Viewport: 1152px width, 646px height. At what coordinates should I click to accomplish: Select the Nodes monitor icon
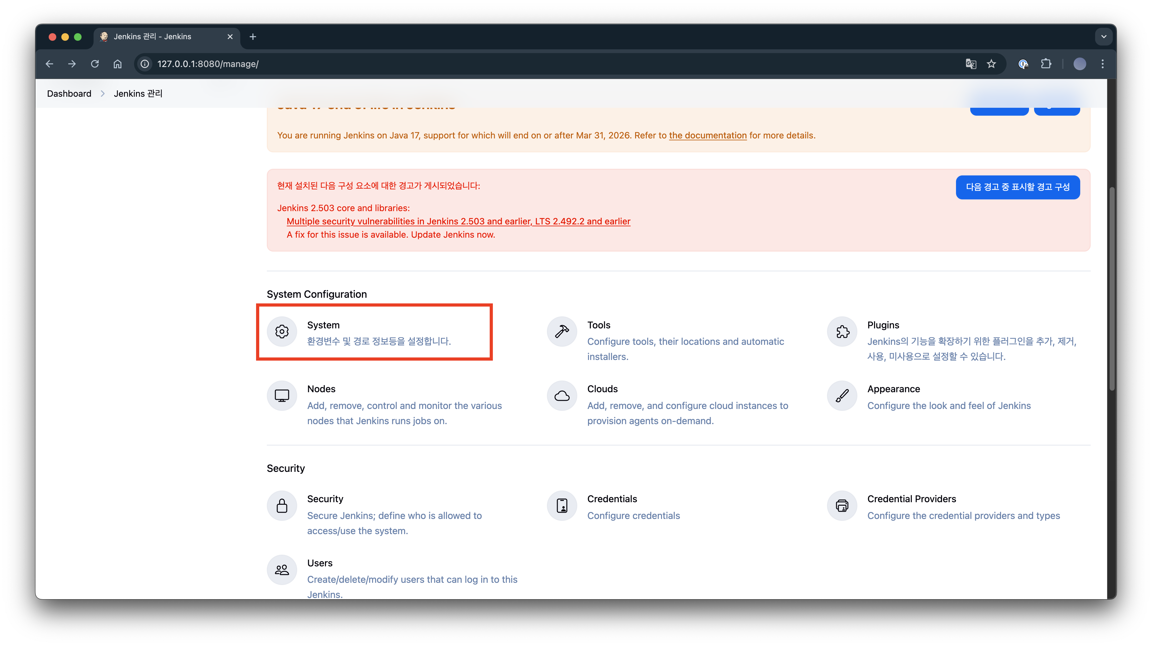pos(282,396)
